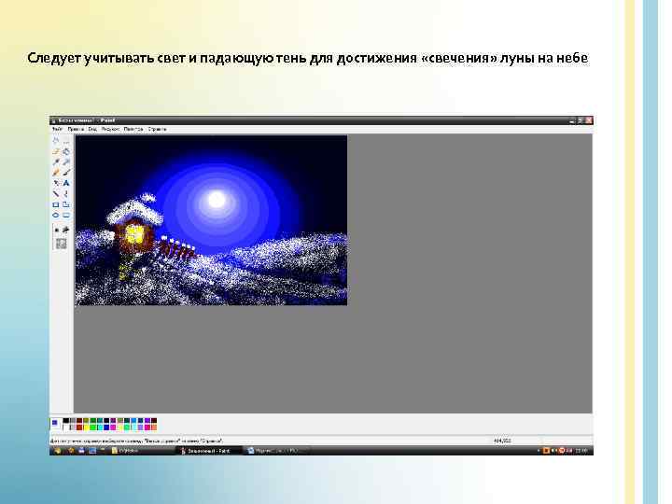Choose the large airbrush spray size
Viewport: 672px width, 504px height.
pyautogui.click(x=62, y=244)
